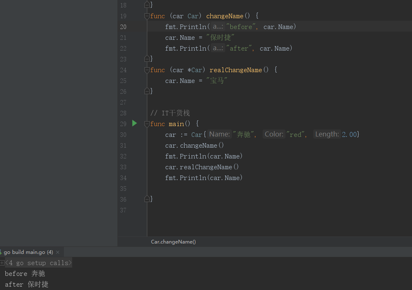The width and height of the screenshot is (412, 290).
Task: Click fmt.Println(car.Name) on line 32
Action: pyautogui.click(x=204, y=156)
